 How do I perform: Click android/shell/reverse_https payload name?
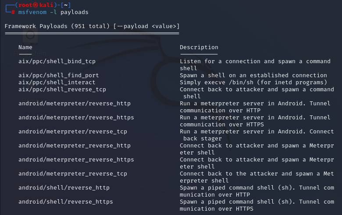pyautogui.click(x=66, y=202)
